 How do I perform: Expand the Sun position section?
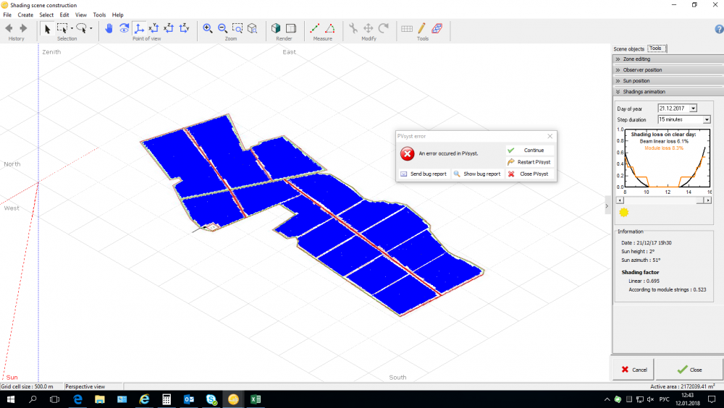[637, 81]
